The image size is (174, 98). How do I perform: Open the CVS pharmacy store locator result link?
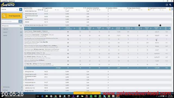coord(39,35)
